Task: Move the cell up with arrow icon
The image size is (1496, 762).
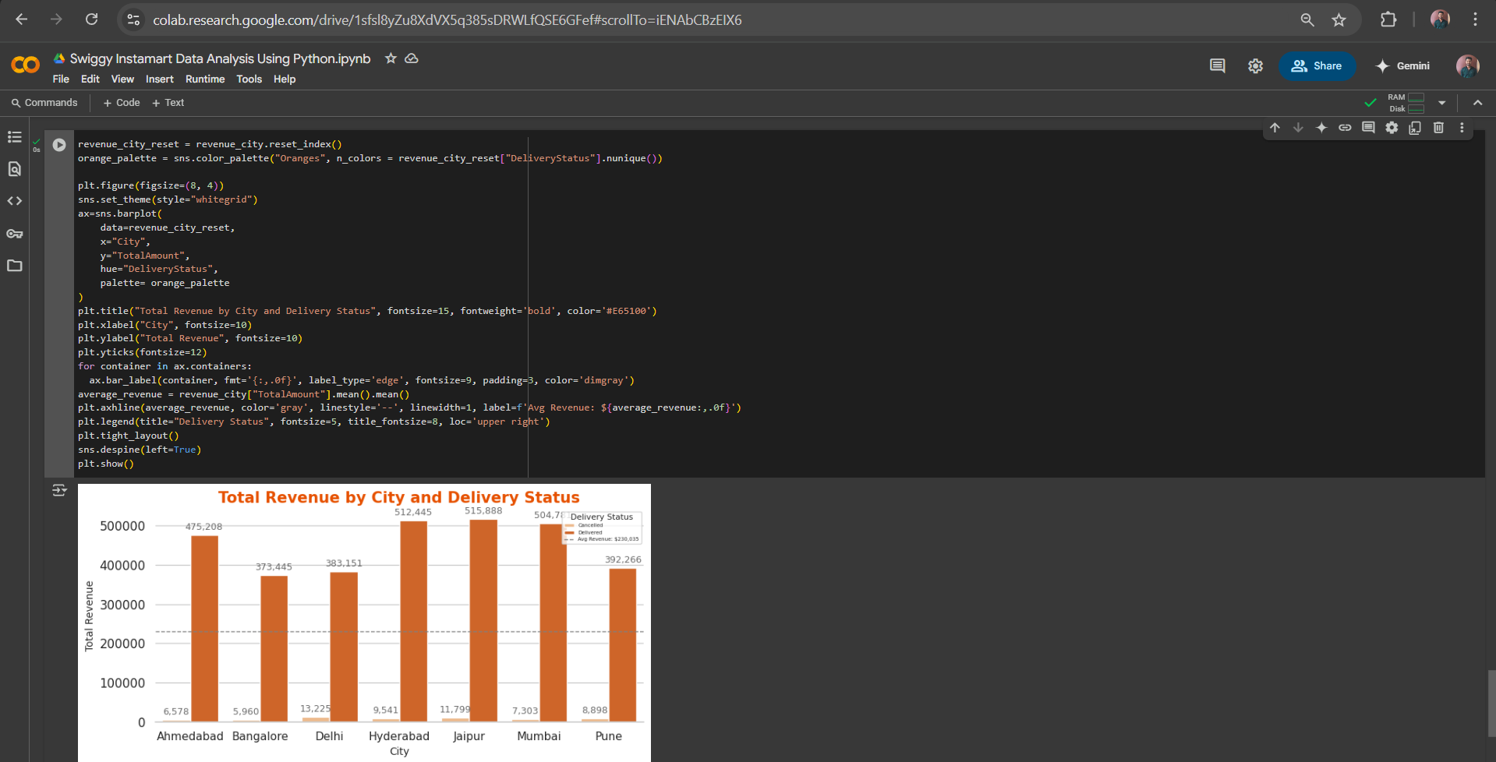Action: tap(1275, 128)
